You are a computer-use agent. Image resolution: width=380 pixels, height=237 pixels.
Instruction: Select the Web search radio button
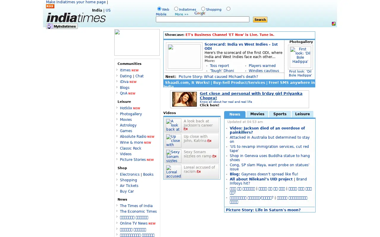tap(159, 9)
